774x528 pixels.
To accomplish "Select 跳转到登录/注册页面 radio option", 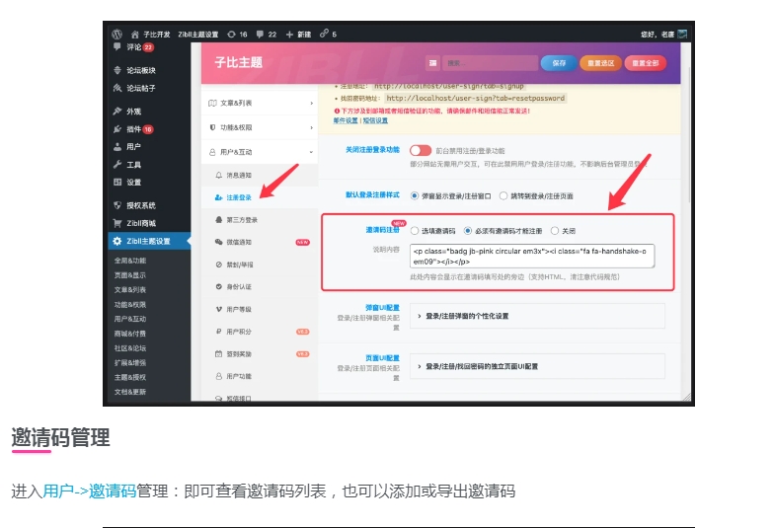I will (503, 195).
